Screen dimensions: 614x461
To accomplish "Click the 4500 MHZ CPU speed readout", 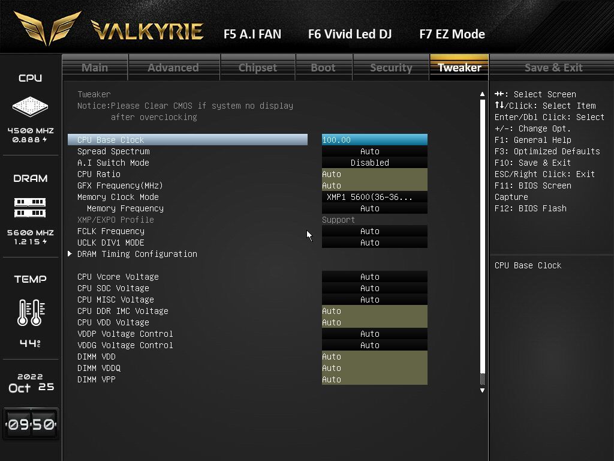I will pos(31,130).
